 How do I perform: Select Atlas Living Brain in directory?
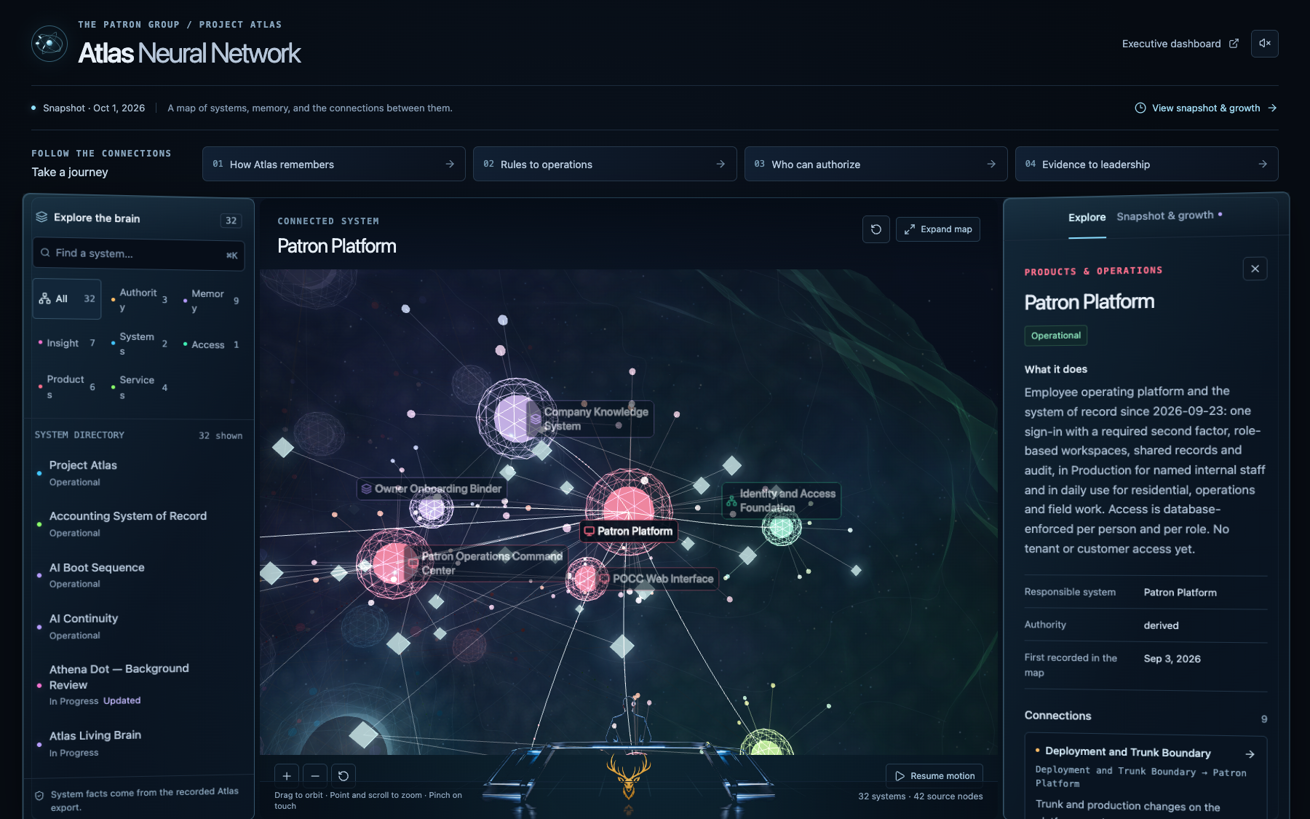(x=140, y=743)
